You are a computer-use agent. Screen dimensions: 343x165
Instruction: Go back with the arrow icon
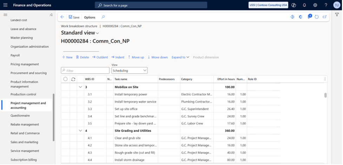[62, 17]
